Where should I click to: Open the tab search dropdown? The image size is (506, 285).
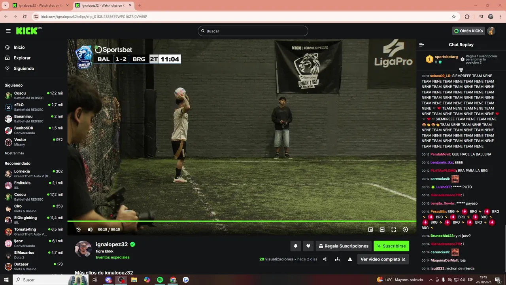pyautogui.click(x=5, y=6)
